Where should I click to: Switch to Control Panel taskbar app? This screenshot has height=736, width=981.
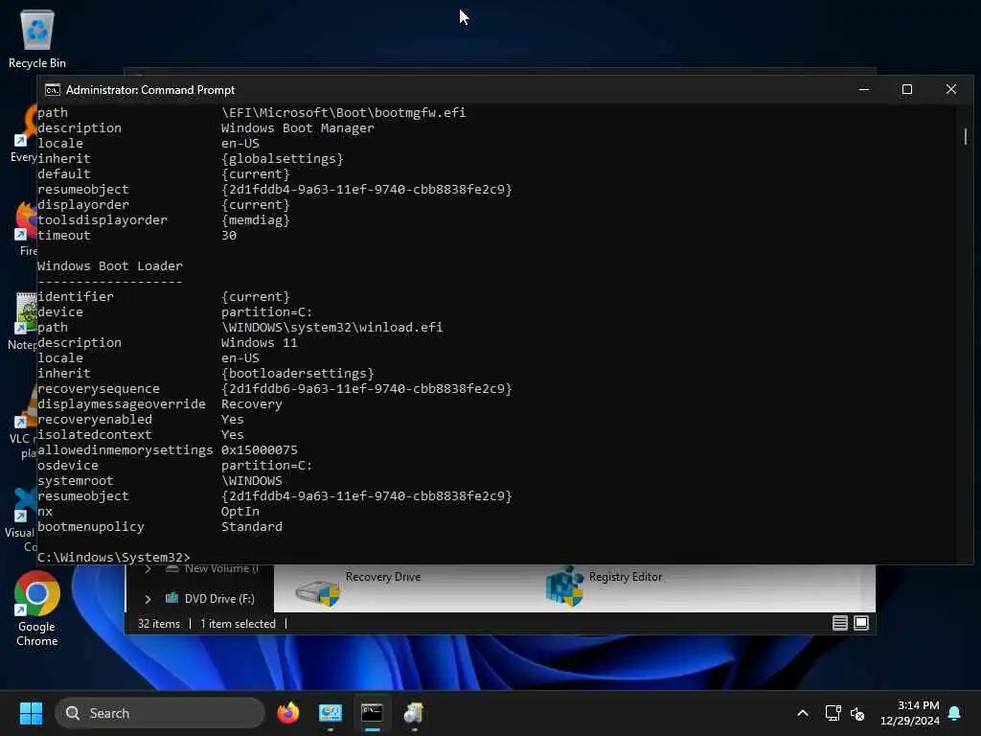[x=331, y=713]
